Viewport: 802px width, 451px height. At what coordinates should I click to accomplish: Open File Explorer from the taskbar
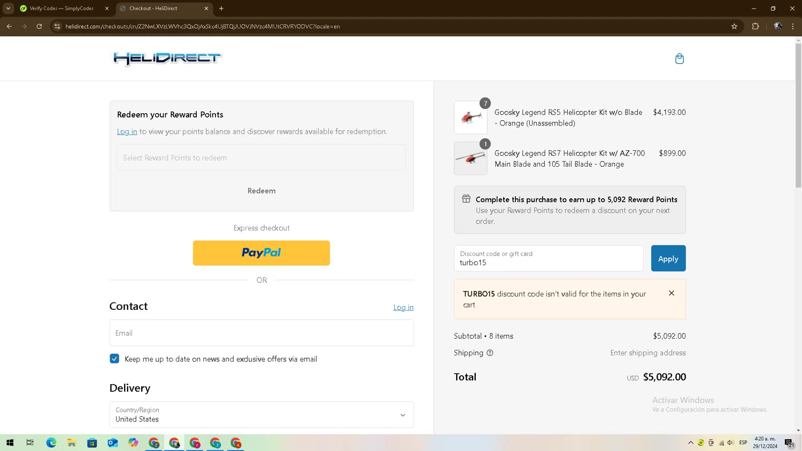tap(71, 443)
